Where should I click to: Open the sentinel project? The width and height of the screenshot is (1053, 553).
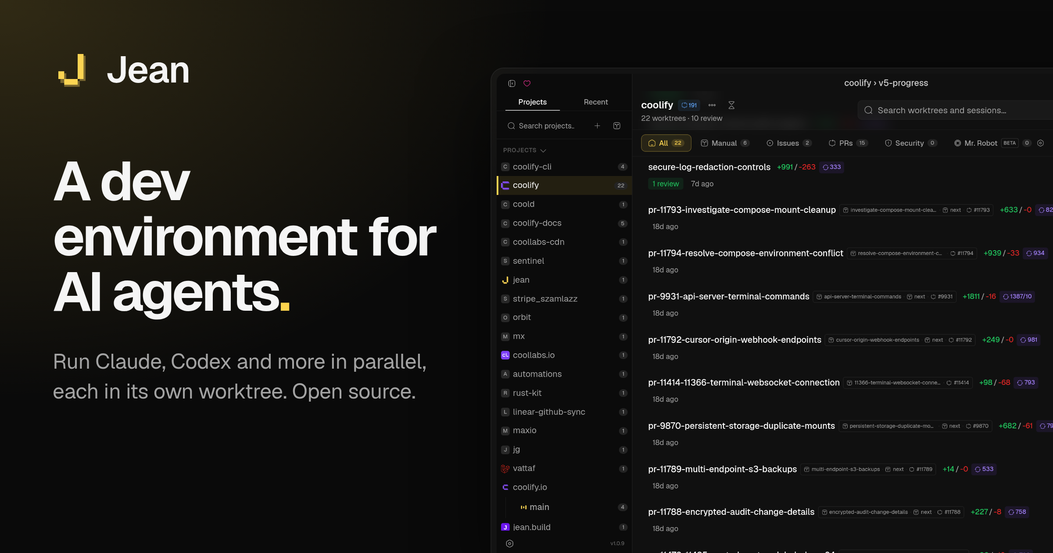pyautogui.click(x=564, y=261)
